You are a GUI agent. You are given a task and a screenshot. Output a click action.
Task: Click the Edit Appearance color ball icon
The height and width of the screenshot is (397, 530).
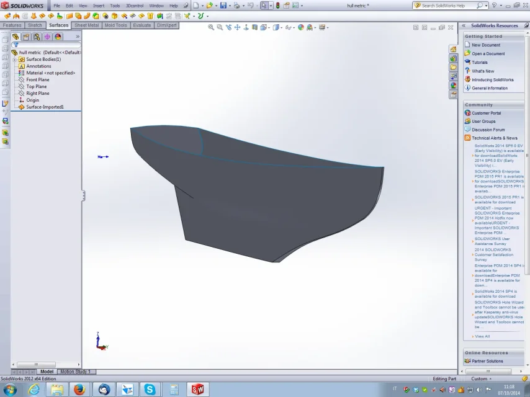tap(301, 27)
